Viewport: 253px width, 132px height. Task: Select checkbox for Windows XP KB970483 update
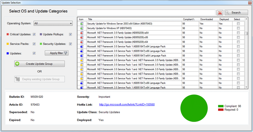(x=238, y=28)
